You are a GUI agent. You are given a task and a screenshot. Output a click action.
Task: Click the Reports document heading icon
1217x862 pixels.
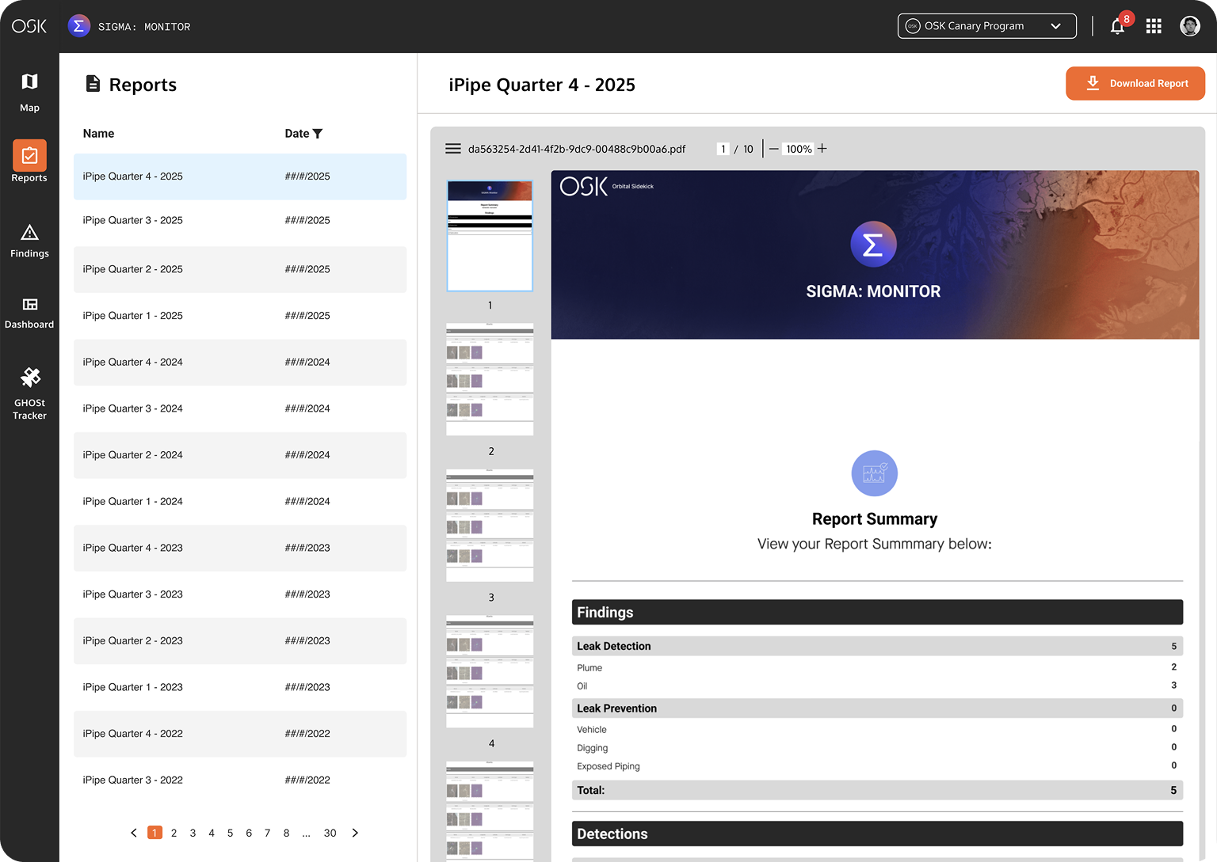tap(93, 83)
